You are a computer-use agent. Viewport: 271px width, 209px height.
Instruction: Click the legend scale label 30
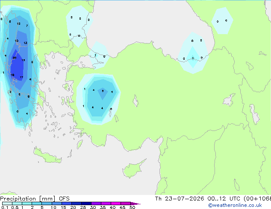(x=93, y=207)
